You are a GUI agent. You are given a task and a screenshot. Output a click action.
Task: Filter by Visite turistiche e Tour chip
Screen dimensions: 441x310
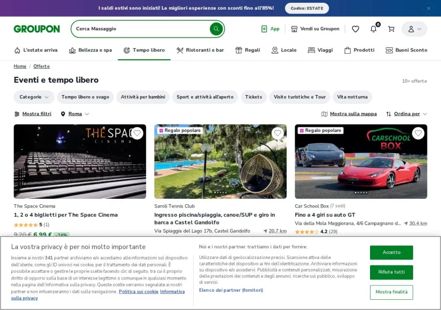(x=300, y=97)
